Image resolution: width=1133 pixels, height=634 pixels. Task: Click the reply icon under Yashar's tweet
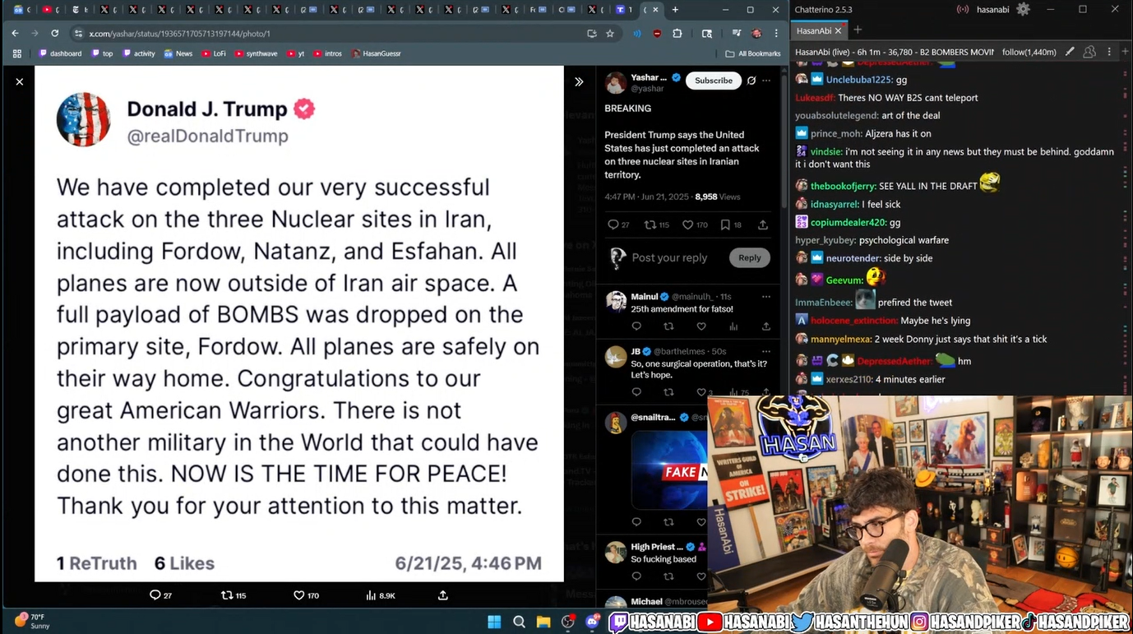click(x=613, y=224)
